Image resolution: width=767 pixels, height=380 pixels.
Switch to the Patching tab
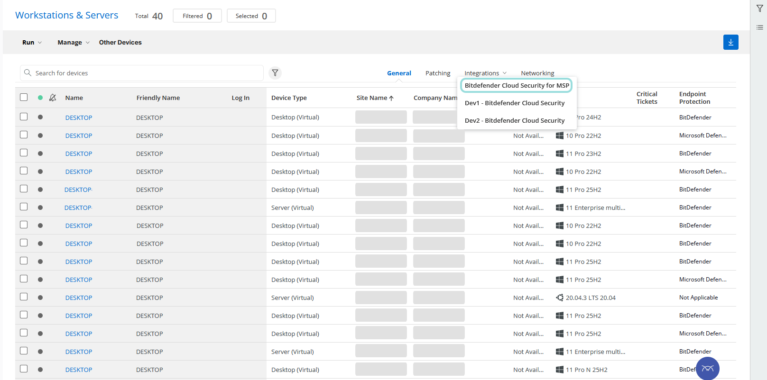[x=438, y=73]
